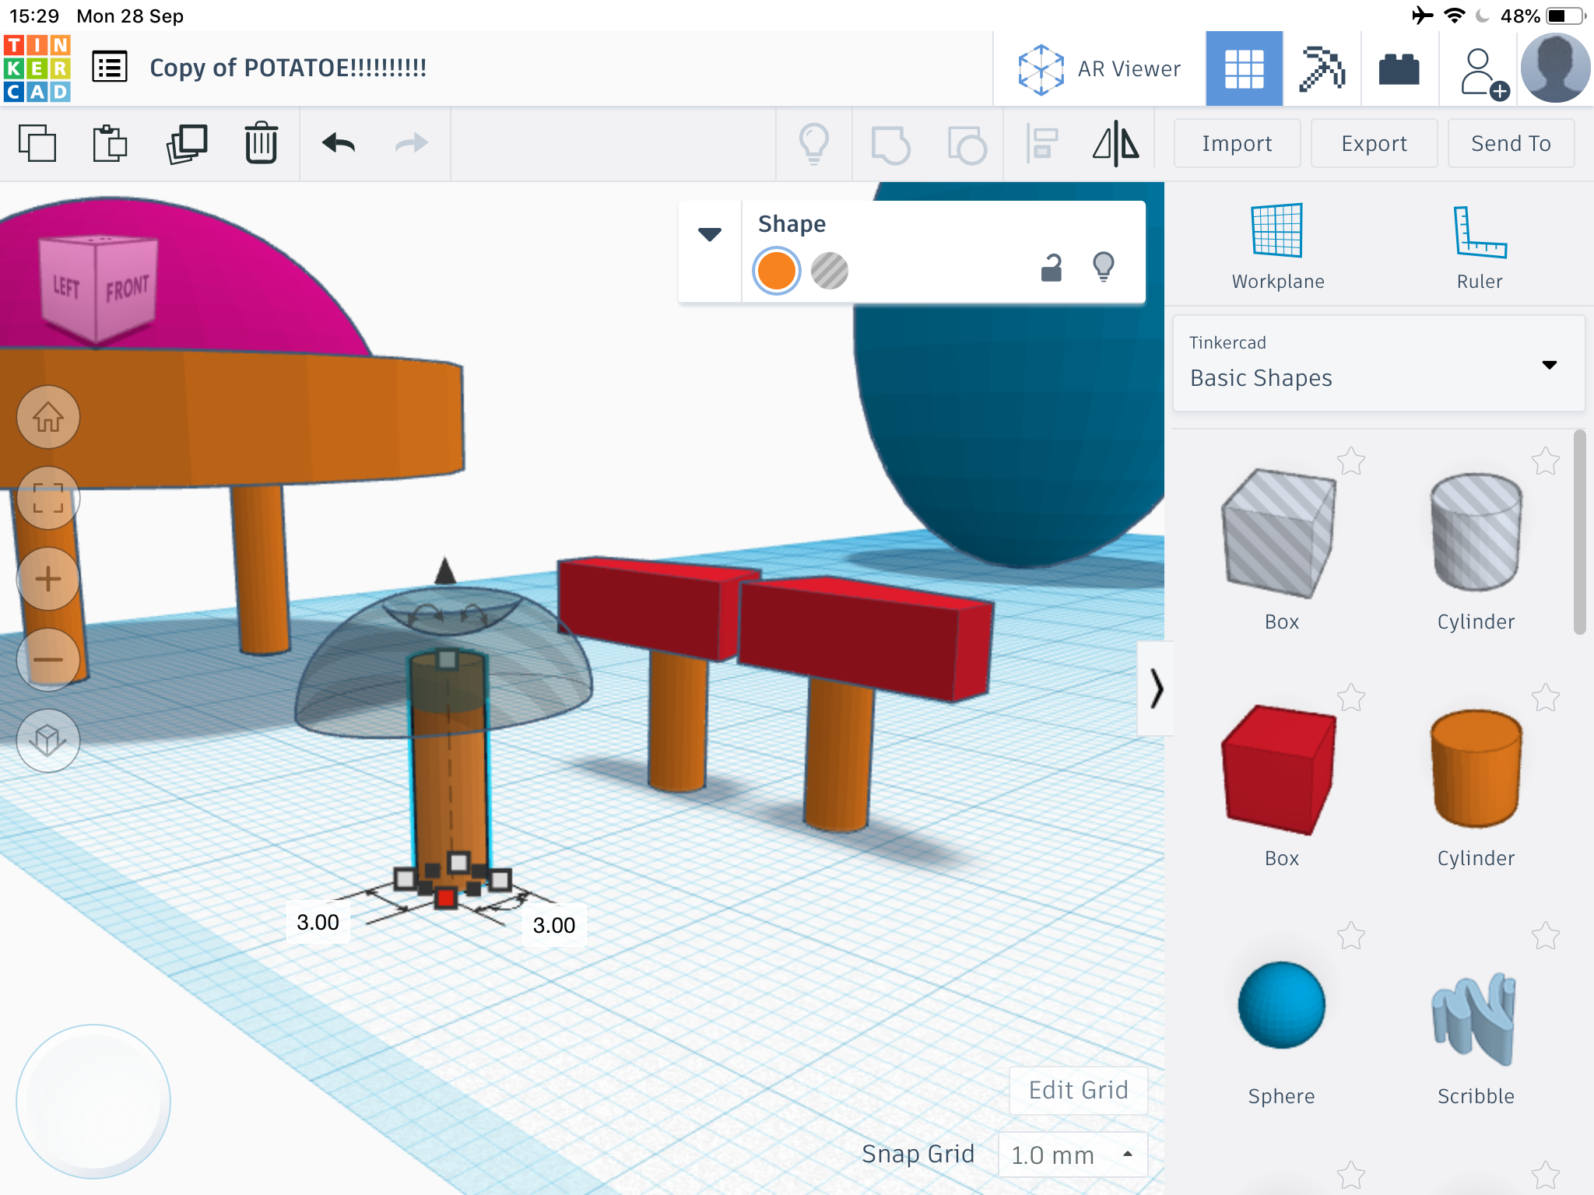This screenshot has height=1195, width=1594.
Task: Open the designs list icon
Action: tap(110, 68)
